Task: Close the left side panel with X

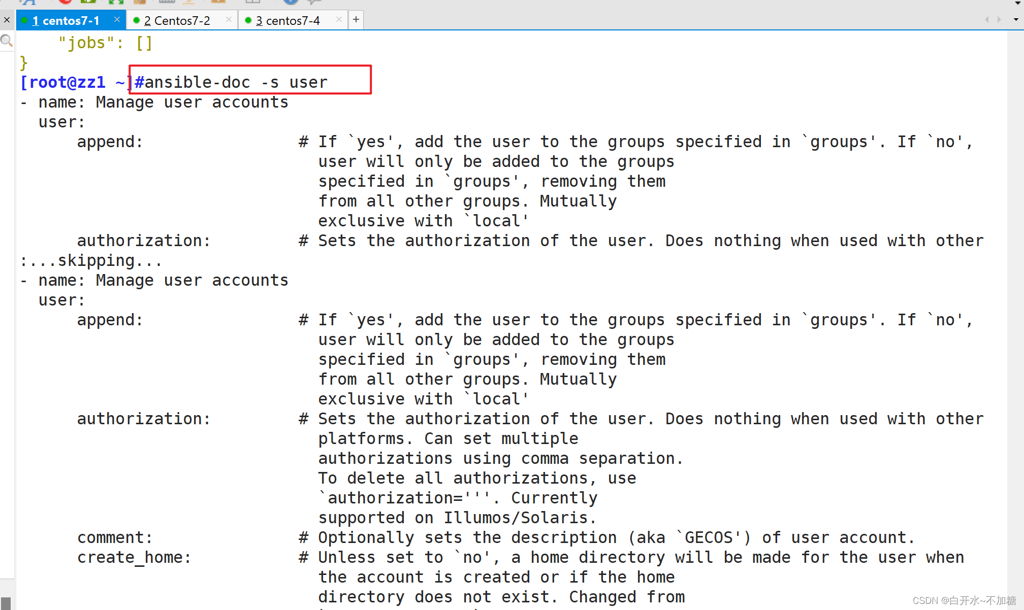Action: (x=7, y=20)
